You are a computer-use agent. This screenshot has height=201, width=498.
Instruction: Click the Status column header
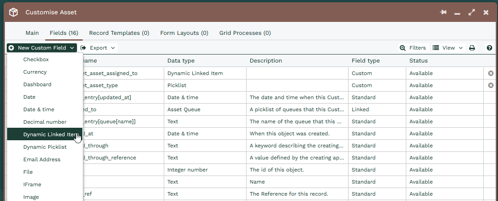(419, 61)
